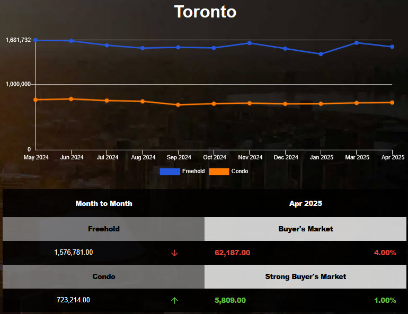Image resolution: width=408 pixels, height=314 pixels.
Task: Click the Condo row heading in table
Action: click(x=104, y=276)
